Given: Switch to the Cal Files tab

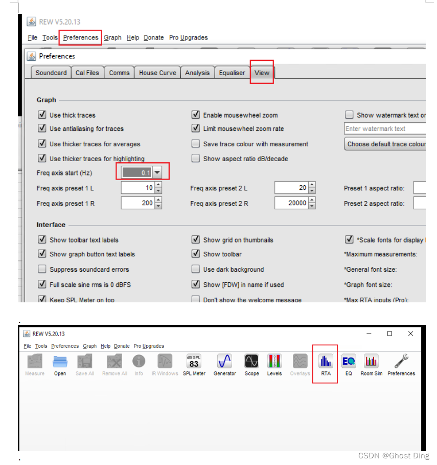Looking at the screenshot, I should coord(87,73).
